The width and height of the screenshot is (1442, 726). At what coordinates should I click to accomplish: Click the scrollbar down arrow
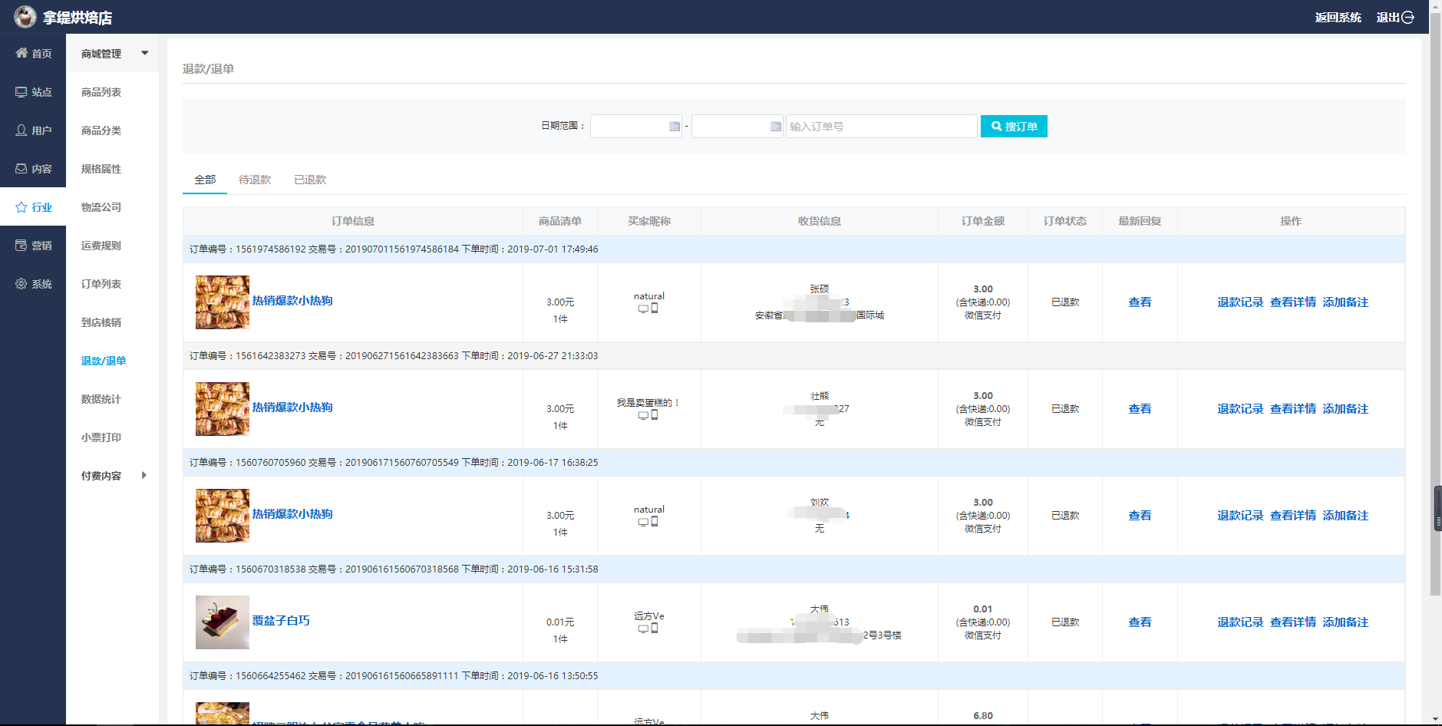(1435, 719)
